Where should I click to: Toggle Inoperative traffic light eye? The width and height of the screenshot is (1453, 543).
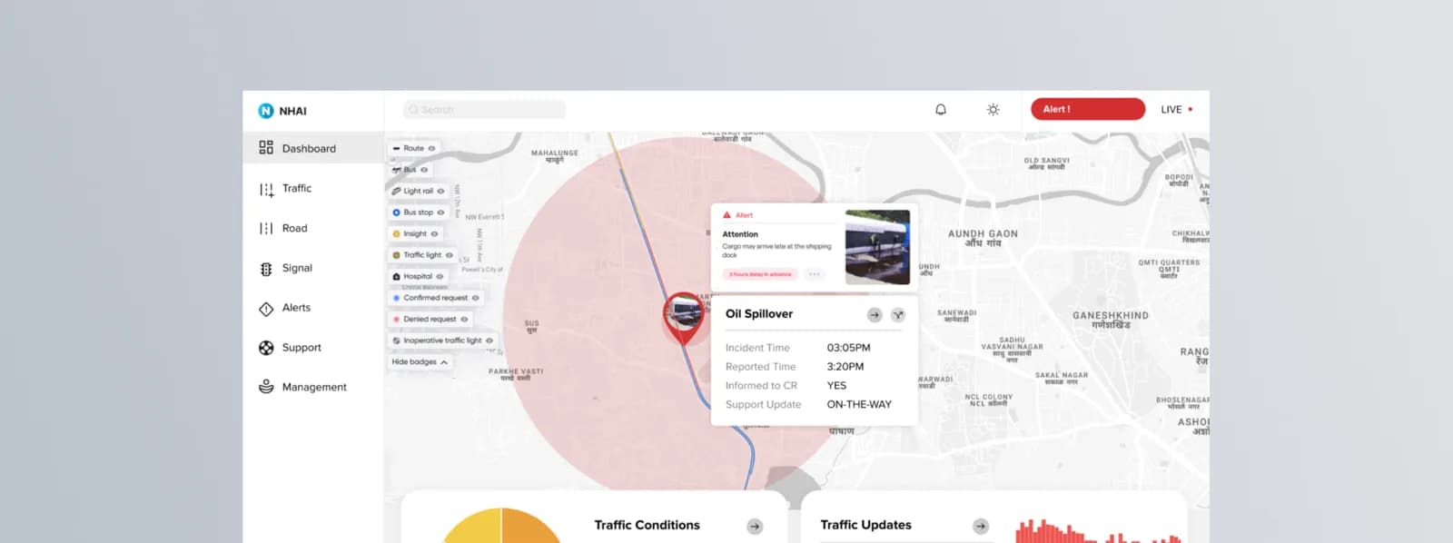click(489, 341)
